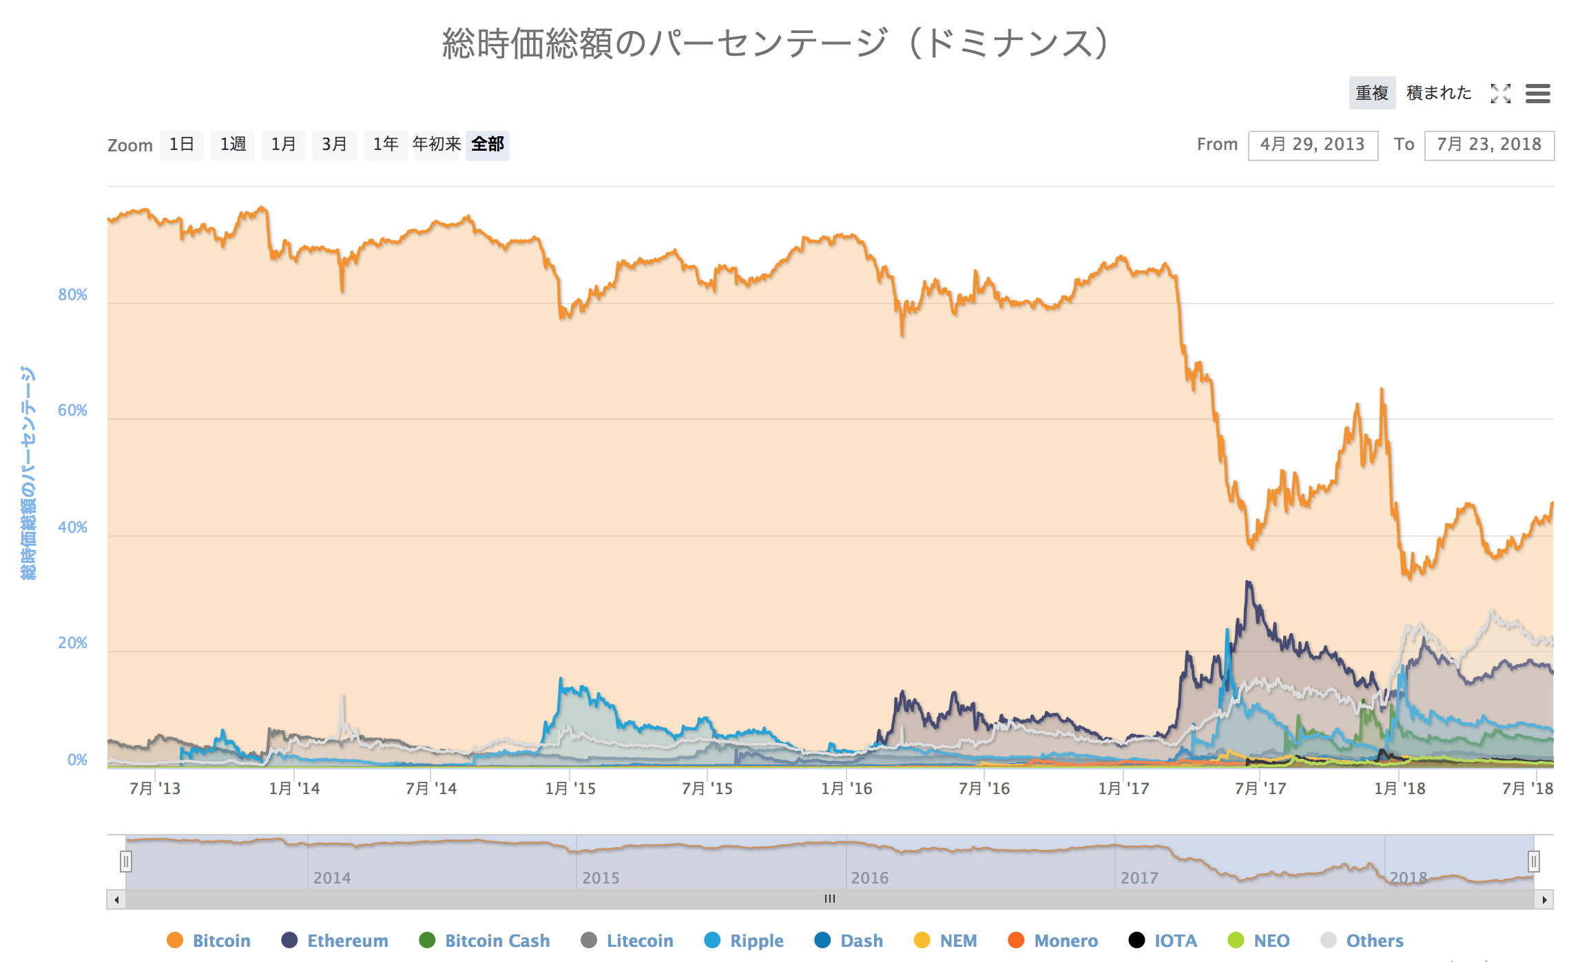Click the fullscreen expand icon
The height and width of the screenshot is (962, 1580).
coord(1500,93)
